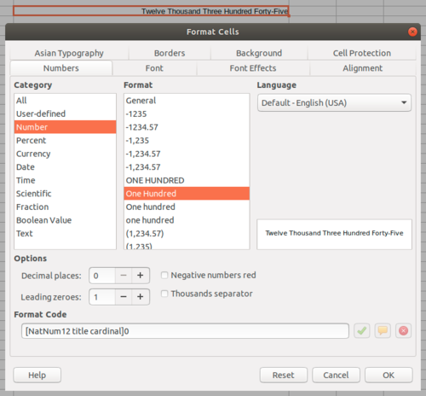Click the green checkmark Add format icon
Screen dimensions: 426x396
click(361, 331)
